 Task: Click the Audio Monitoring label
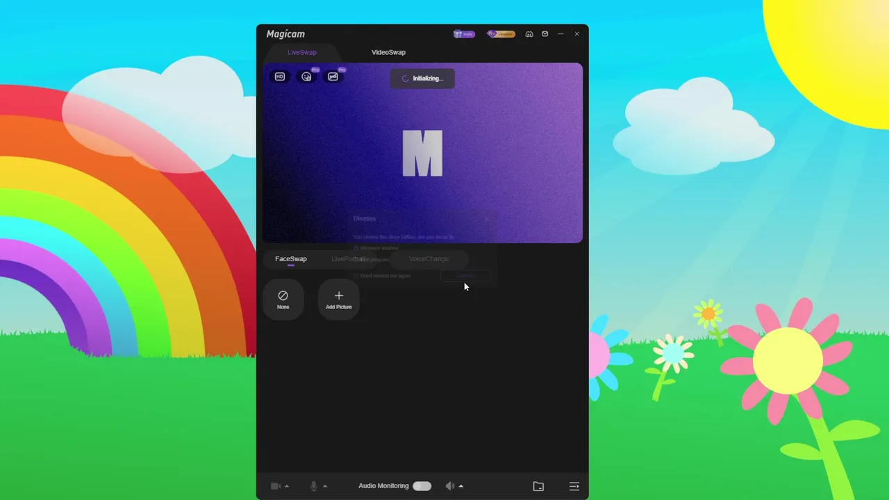pos(383,486)
